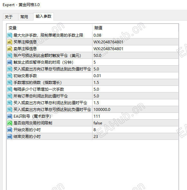The image size is (187, 190).
Task: Edit the pause minutes value 5
Action: [x=135, y=62]
